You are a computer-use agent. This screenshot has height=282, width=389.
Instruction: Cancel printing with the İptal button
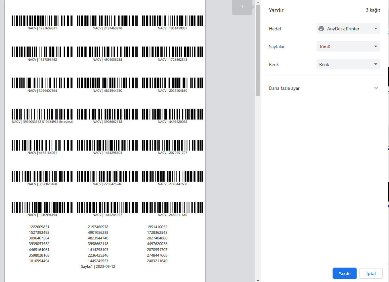point(371,273)
